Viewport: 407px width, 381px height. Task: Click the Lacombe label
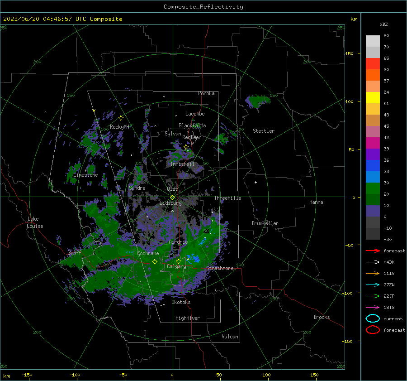pyautogui.click(x=195, y=114)
